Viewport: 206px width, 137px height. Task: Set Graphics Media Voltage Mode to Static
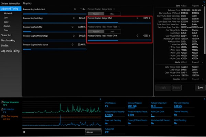pyautogui.click(x=112, y=32)
